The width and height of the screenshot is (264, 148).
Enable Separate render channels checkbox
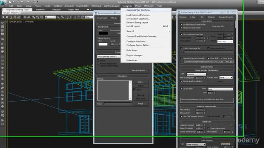pyautogui.click(x=181, y=58)
